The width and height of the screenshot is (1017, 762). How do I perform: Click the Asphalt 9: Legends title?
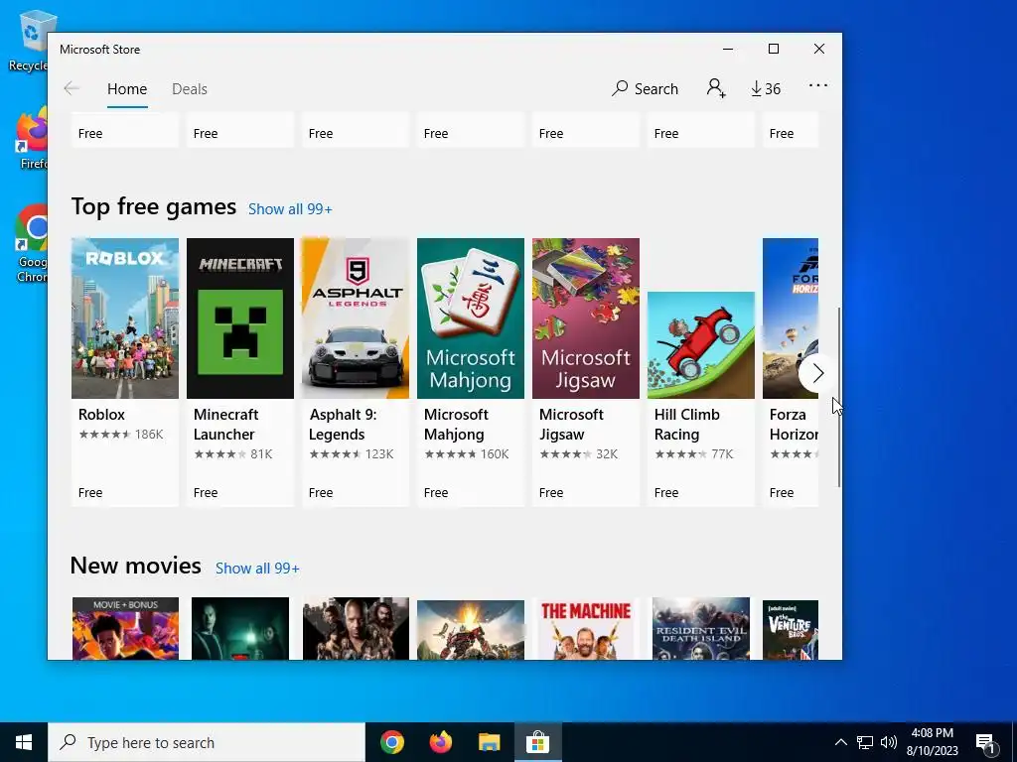click(343, 424)
